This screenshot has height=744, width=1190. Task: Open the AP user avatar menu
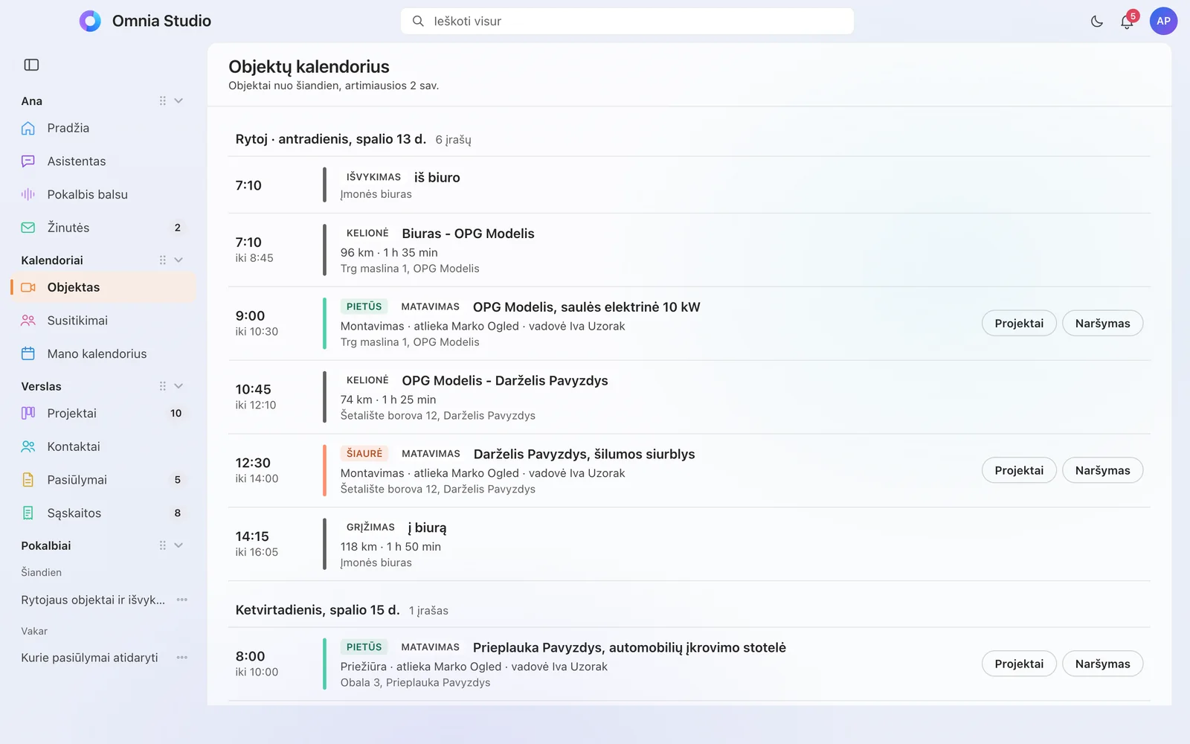click(1163, 21)
